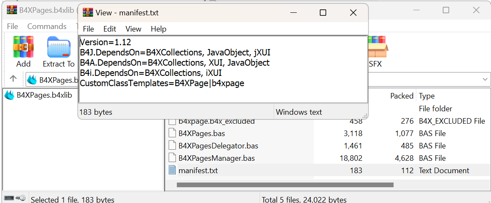Minimize the View - manifest.txt window
The height and width of the screenshot is (203, 491).
(293, 13)
